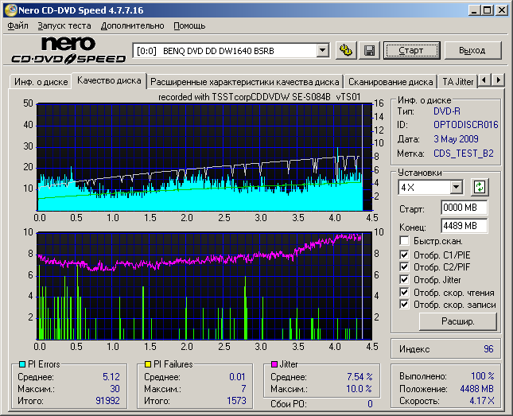Disable Отобр. скор. записи checkbox
The width and height of the screenshot is (513, 416).
(x=406, y=305)
